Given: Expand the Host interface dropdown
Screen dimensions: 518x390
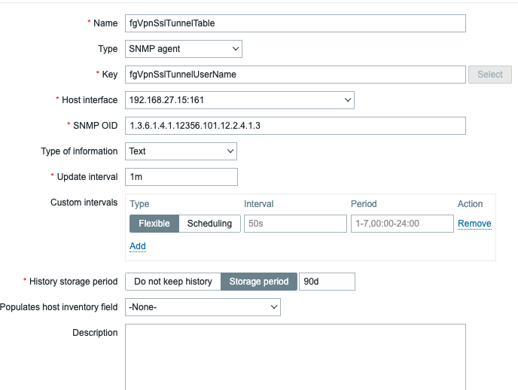Looking at the screenshot, I should pos(239,100).
